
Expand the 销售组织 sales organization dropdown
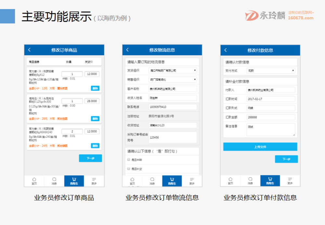[173, 79]
